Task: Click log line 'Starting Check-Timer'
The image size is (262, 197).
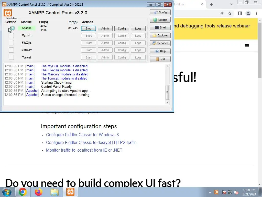Action: 57,82
